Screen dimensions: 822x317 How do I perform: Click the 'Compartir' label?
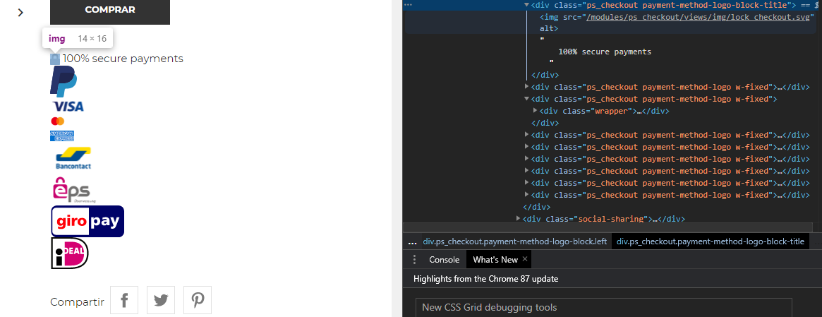click(77, 301)
